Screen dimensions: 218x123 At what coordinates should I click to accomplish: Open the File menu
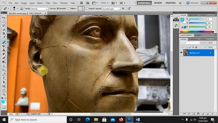coord(10,3)
